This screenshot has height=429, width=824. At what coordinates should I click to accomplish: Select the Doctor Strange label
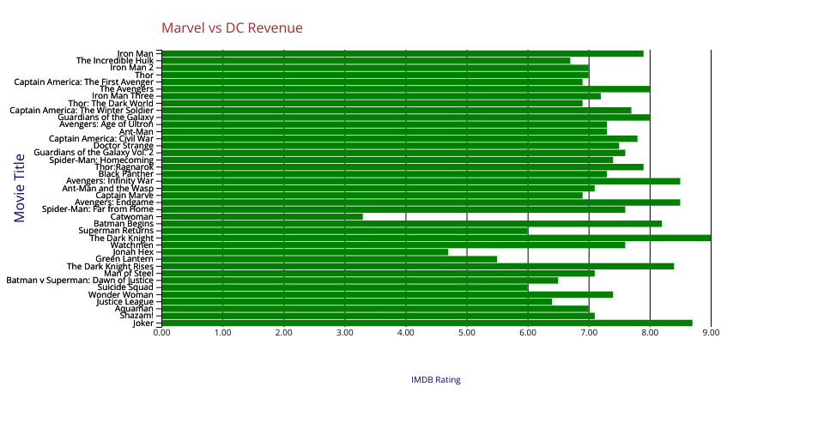[124, 146]
